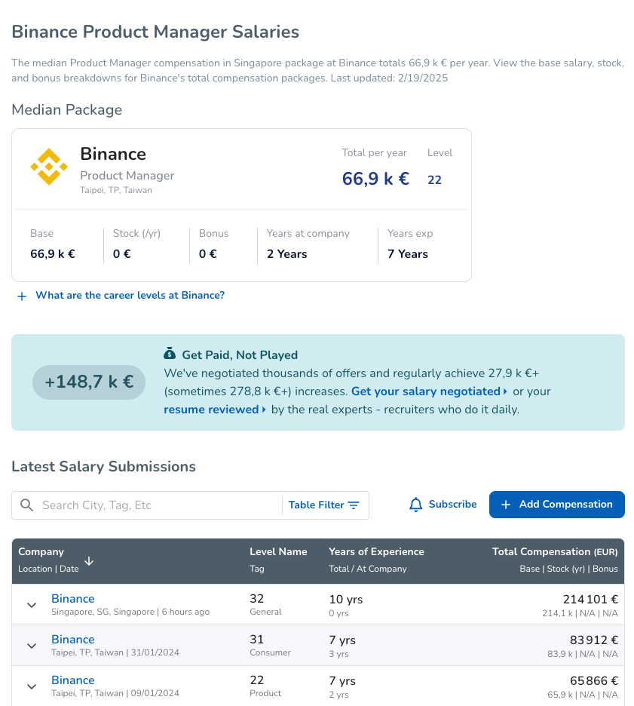Click Taipei, TP, Taiwan text in median card
The image size is (634, 706).
pos(116,190)
